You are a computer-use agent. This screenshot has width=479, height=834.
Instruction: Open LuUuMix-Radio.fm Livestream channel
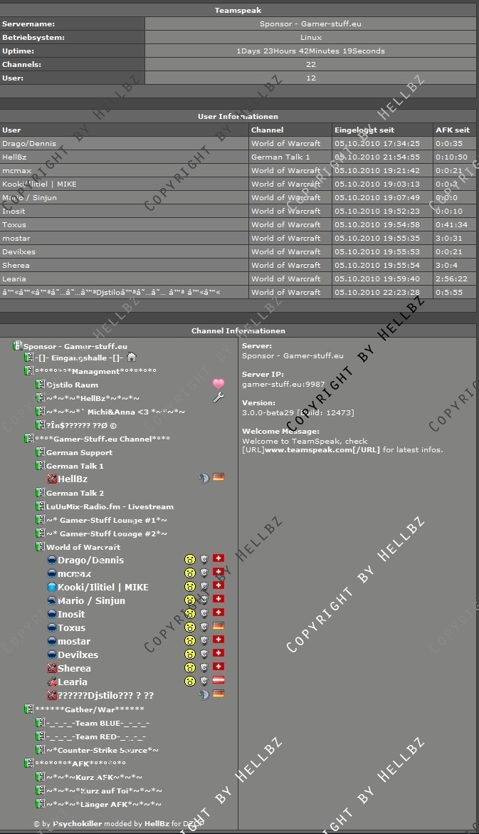pos(110,507)
